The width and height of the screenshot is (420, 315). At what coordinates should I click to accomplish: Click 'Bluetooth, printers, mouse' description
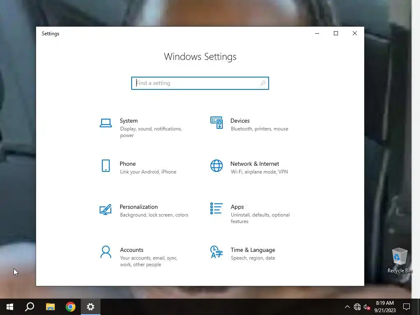[x=260, y=129]
